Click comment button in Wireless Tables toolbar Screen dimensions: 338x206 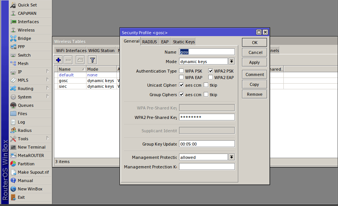click(x=80, y=60)
